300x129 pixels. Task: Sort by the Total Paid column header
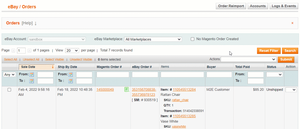click(x=243, y=67)
